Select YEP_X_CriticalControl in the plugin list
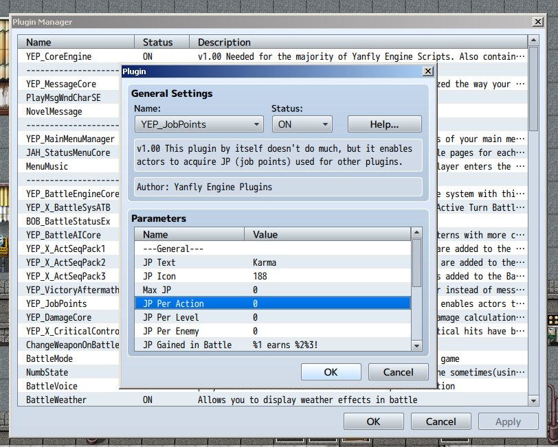 (x=73, y=331)
